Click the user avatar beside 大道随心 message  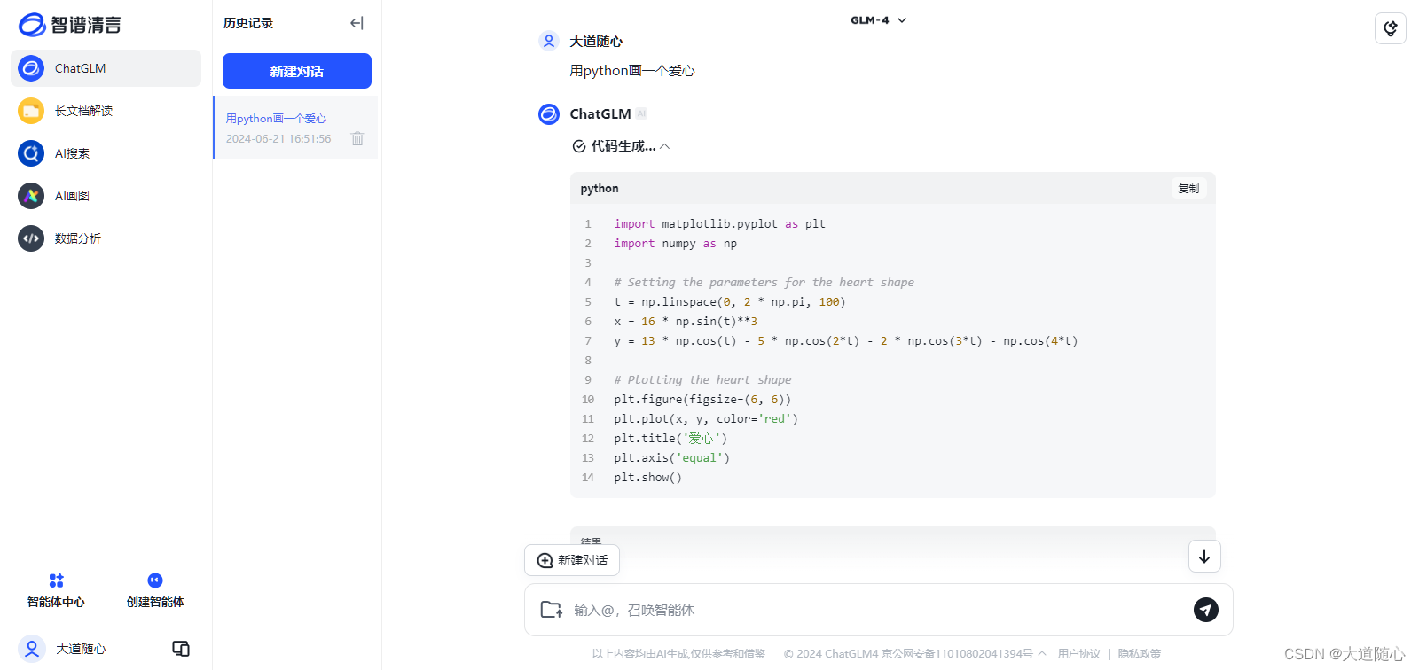(549, 41)
